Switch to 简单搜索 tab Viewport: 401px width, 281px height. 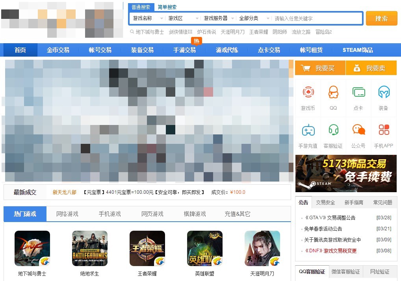point(167,7)
